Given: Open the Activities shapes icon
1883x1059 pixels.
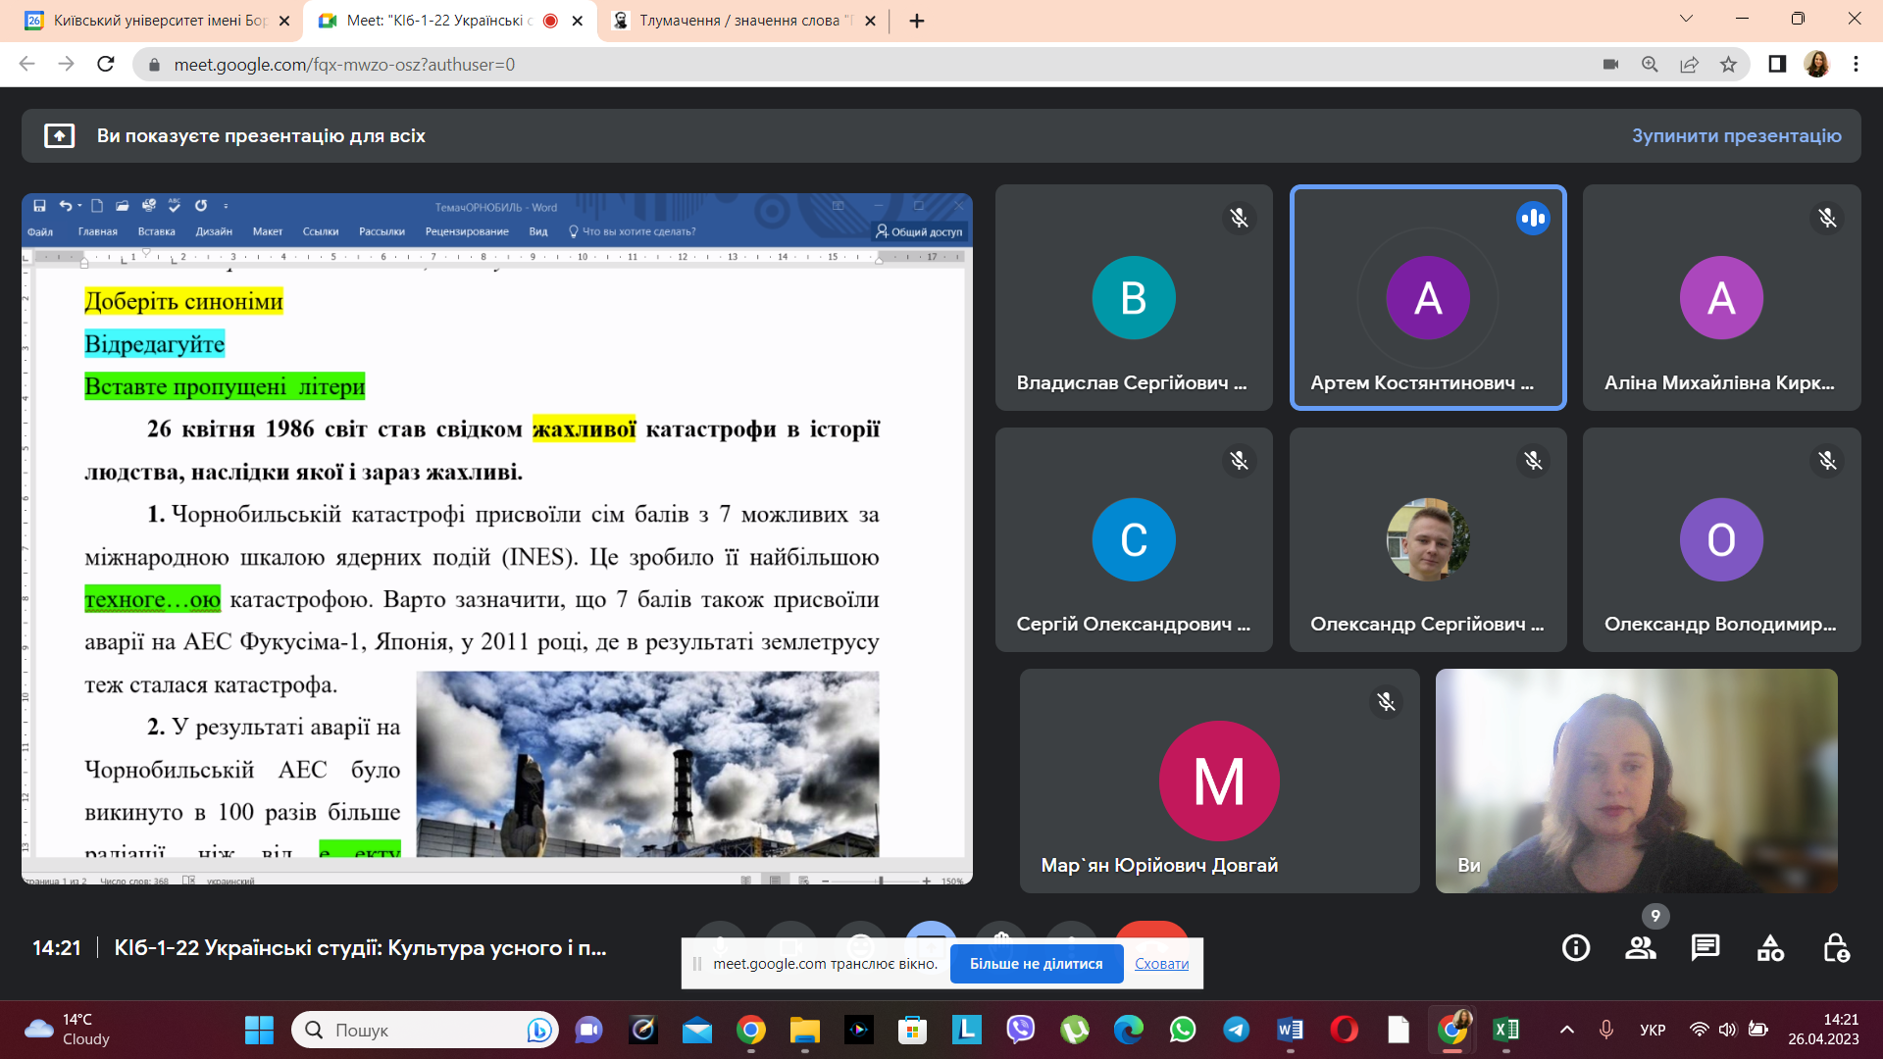Looking at the screenshot, I should 1770,948.
